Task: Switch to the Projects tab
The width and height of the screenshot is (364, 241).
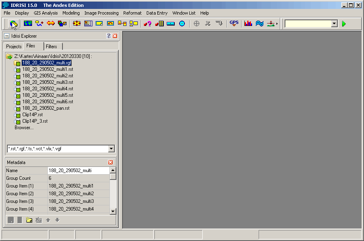Action: pyautogui.click(x=14, y=47)
